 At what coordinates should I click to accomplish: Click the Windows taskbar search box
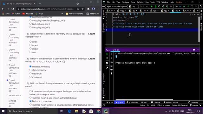tap(32, 111)
